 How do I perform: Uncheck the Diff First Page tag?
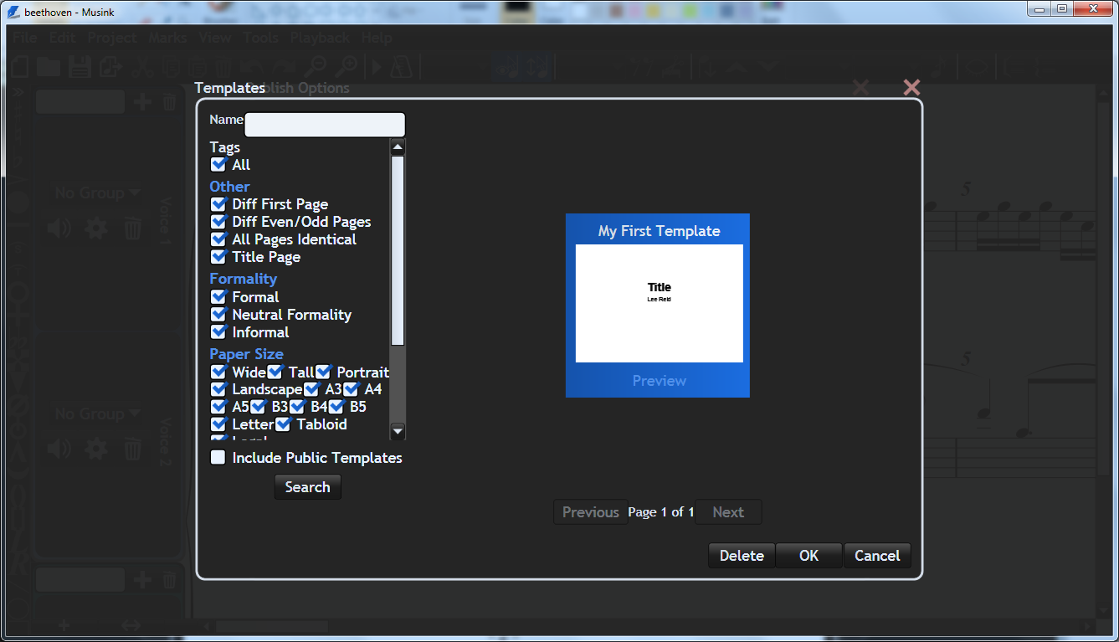tap(218, 204)
